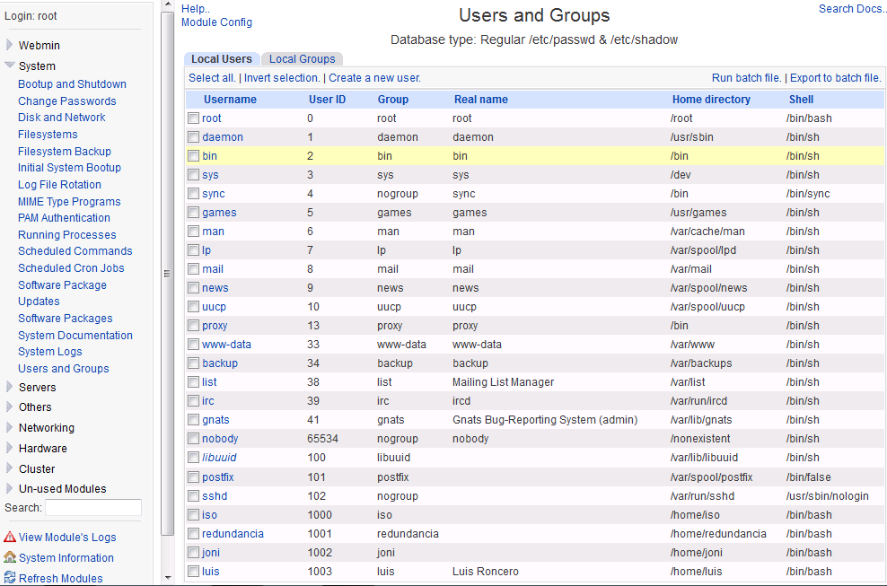Viewport: 887px width, 586px height.
Task: Click the sidebar Search input field
Action: point(93,508)
